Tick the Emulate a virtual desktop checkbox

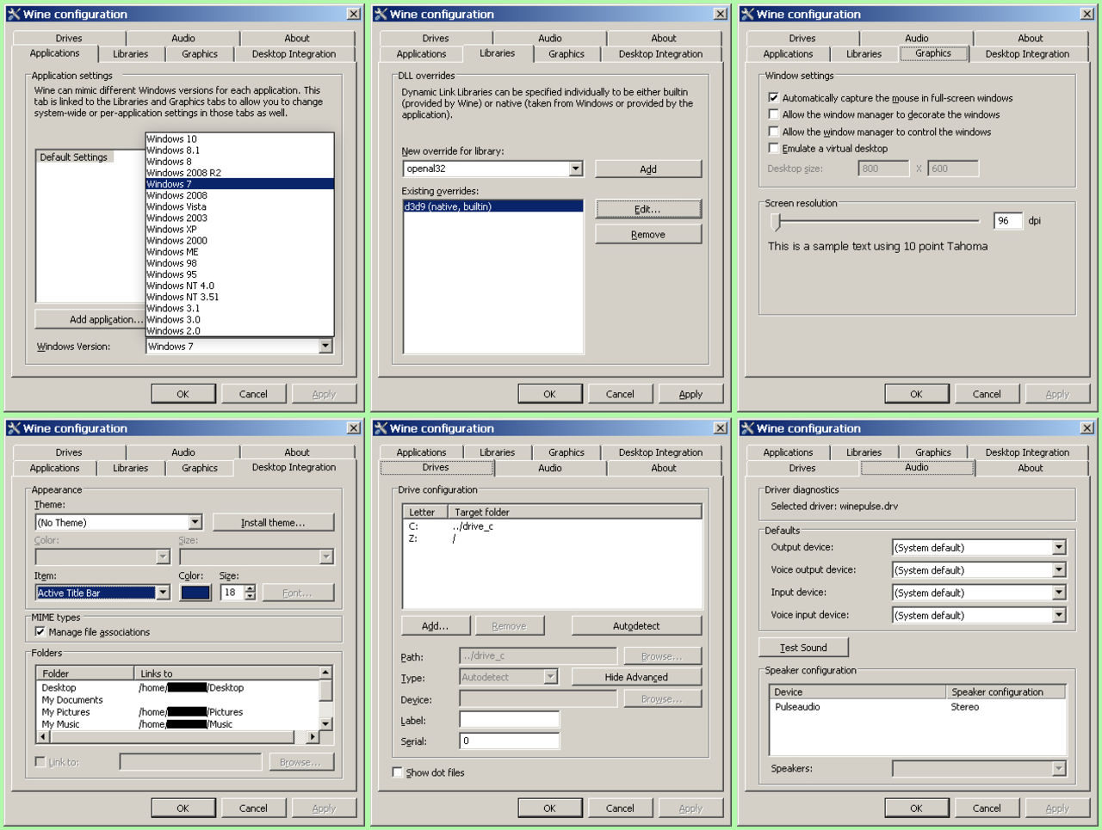(773, 148)
